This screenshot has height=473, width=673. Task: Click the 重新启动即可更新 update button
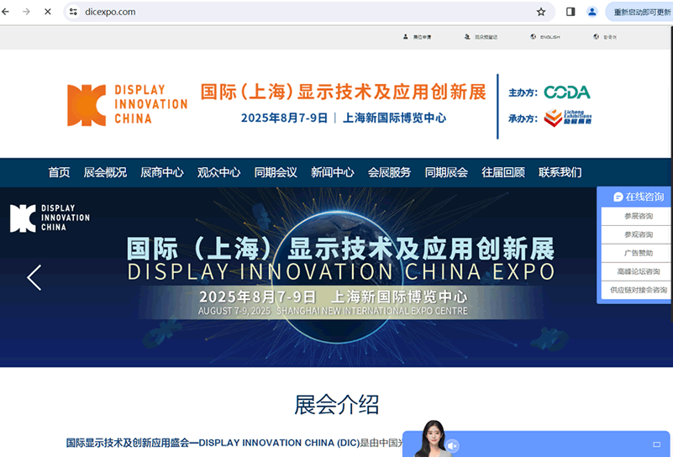639,12
